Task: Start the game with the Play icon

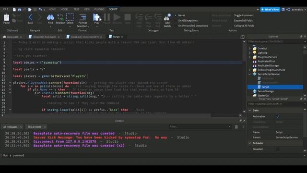Action: pyautogui.click(x=96, y=17)
